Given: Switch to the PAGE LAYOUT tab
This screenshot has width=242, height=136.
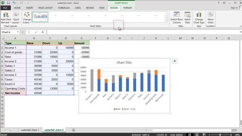Looking at the screenshot, I should click(45, 8).
